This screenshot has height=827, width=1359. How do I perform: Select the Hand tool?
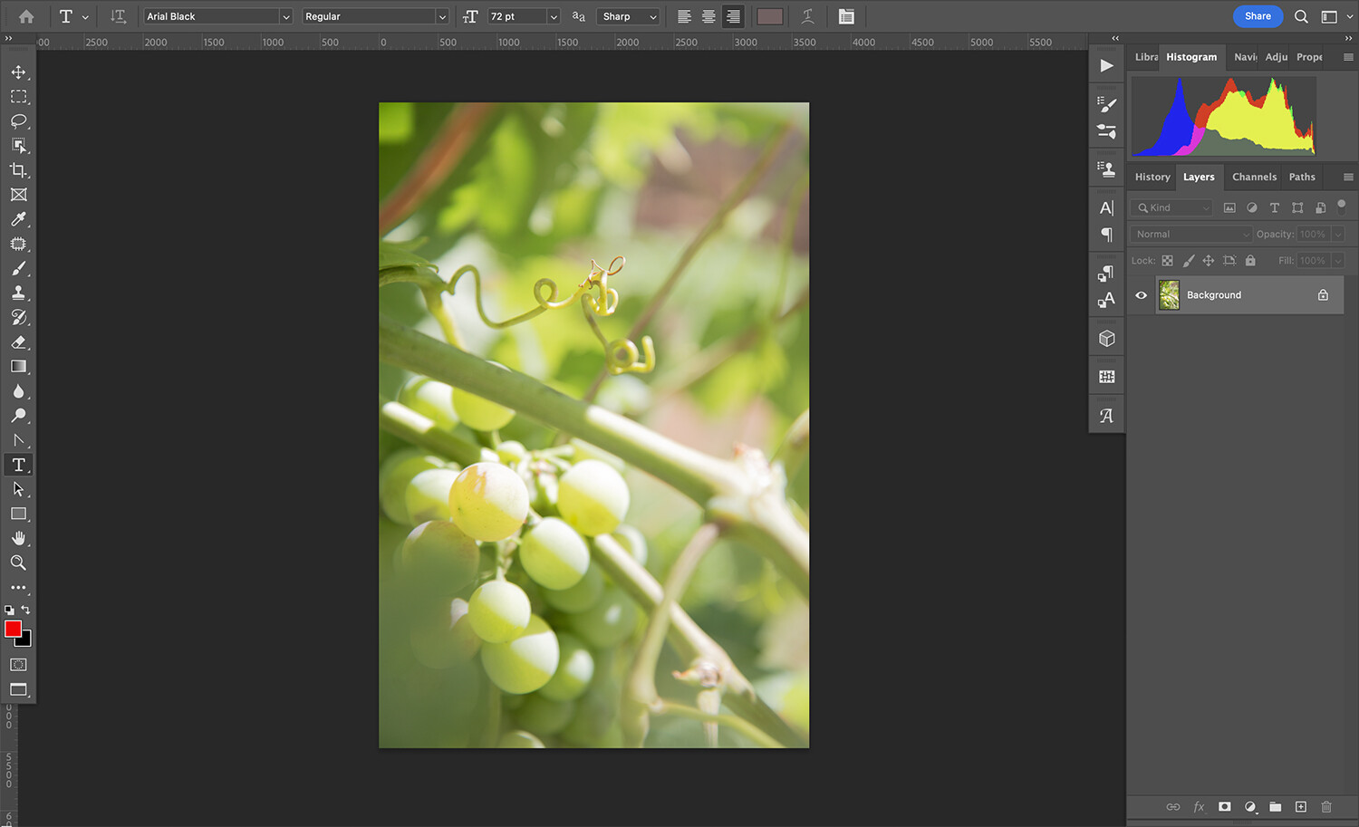(18, 538)
